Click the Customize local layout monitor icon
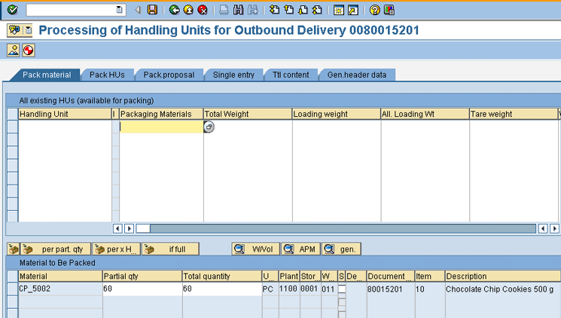This screenshot has width=561, height=318. click(x=389, y=10)
